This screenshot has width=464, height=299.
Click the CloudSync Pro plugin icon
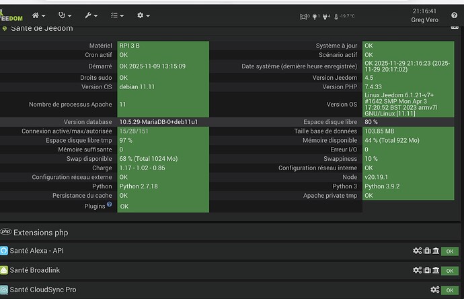click(4, 290)
